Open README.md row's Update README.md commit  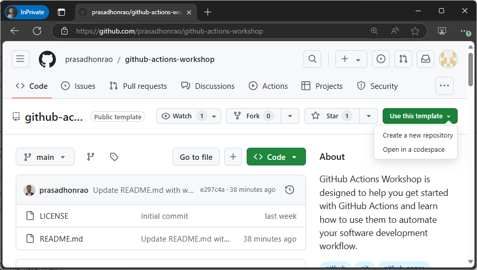tap(185, 239)
